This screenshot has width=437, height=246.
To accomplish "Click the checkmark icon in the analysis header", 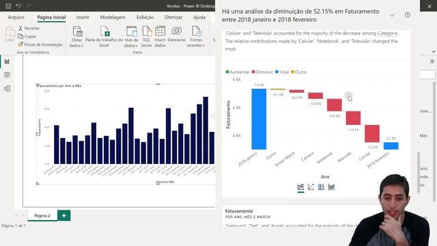I will pos(393,15).
